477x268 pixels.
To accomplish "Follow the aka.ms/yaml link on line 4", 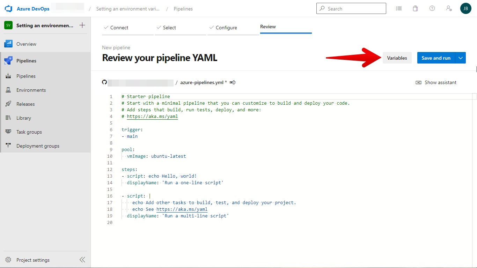I will pyautogui.click(x=152, y=117).
